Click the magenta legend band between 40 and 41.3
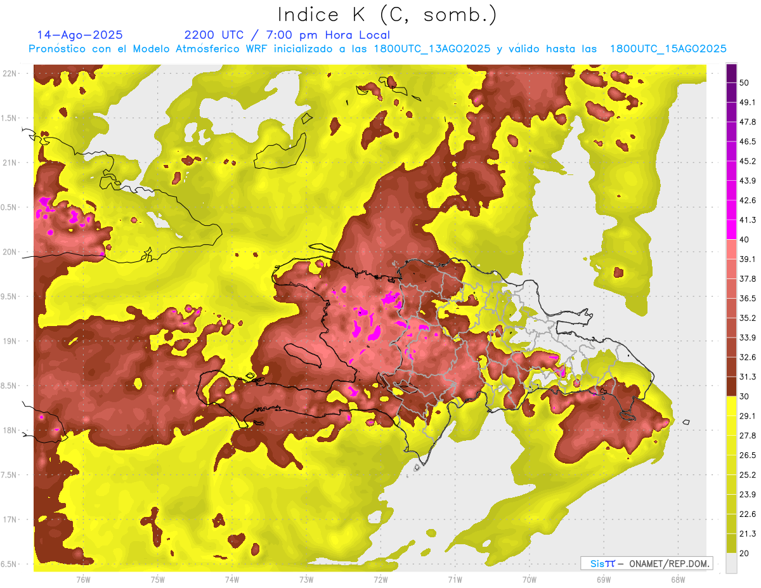 (x=731, y=230)
